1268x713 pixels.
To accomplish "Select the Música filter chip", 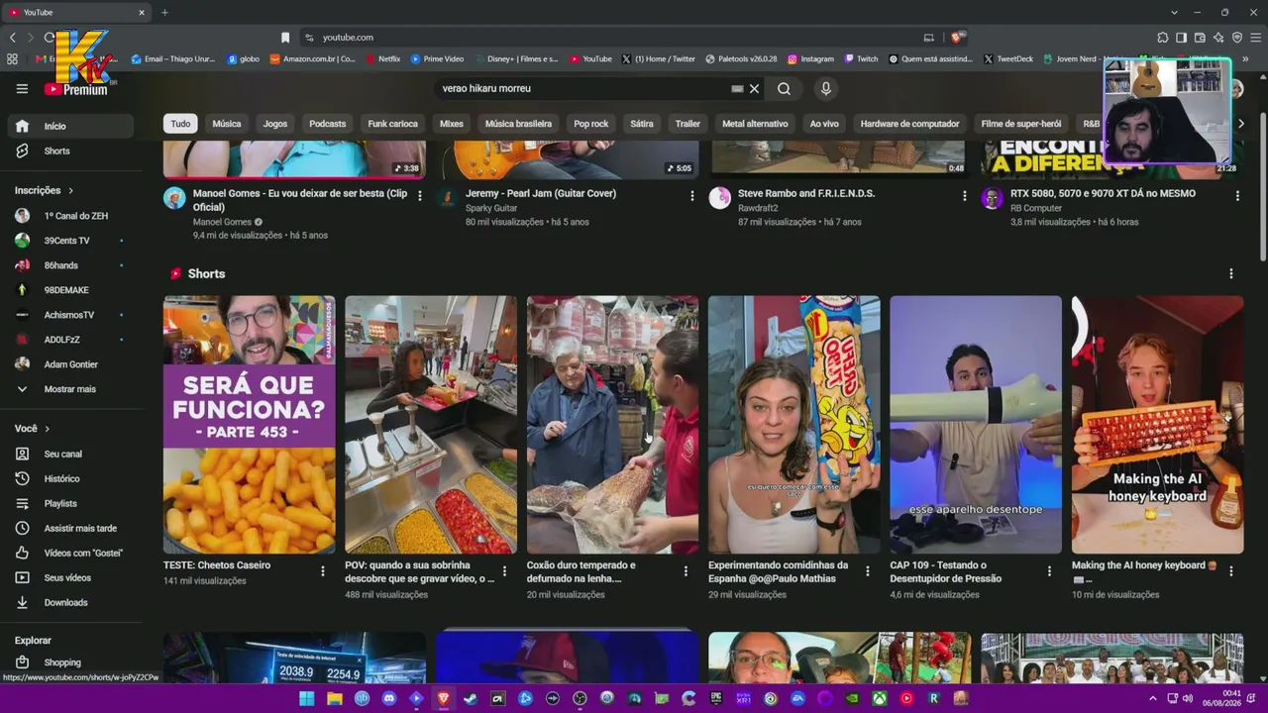I will pos(227,124).
